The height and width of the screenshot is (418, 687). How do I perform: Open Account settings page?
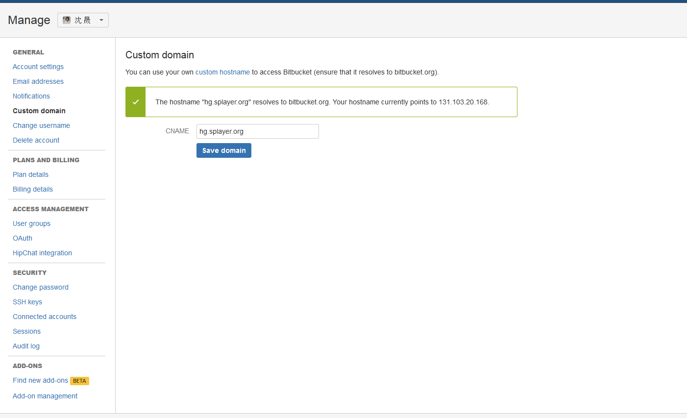[x=38, y=67]
